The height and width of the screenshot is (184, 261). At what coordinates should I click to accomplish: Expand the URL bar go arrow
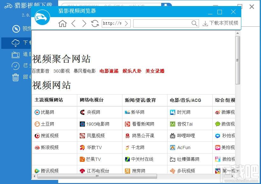point(127,23)
